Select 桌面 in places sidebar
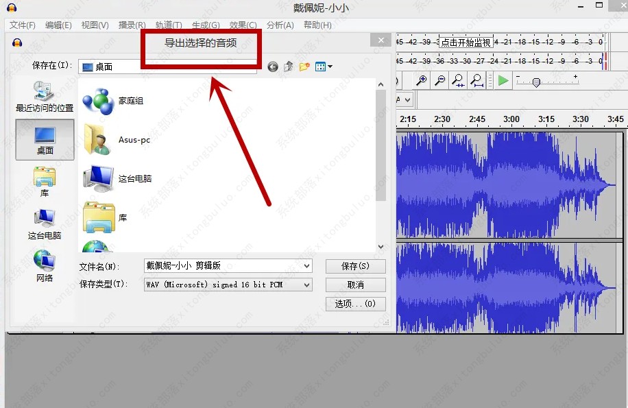Screen dimensions: 628x408 pyautogui.click(x=45, y=140)
